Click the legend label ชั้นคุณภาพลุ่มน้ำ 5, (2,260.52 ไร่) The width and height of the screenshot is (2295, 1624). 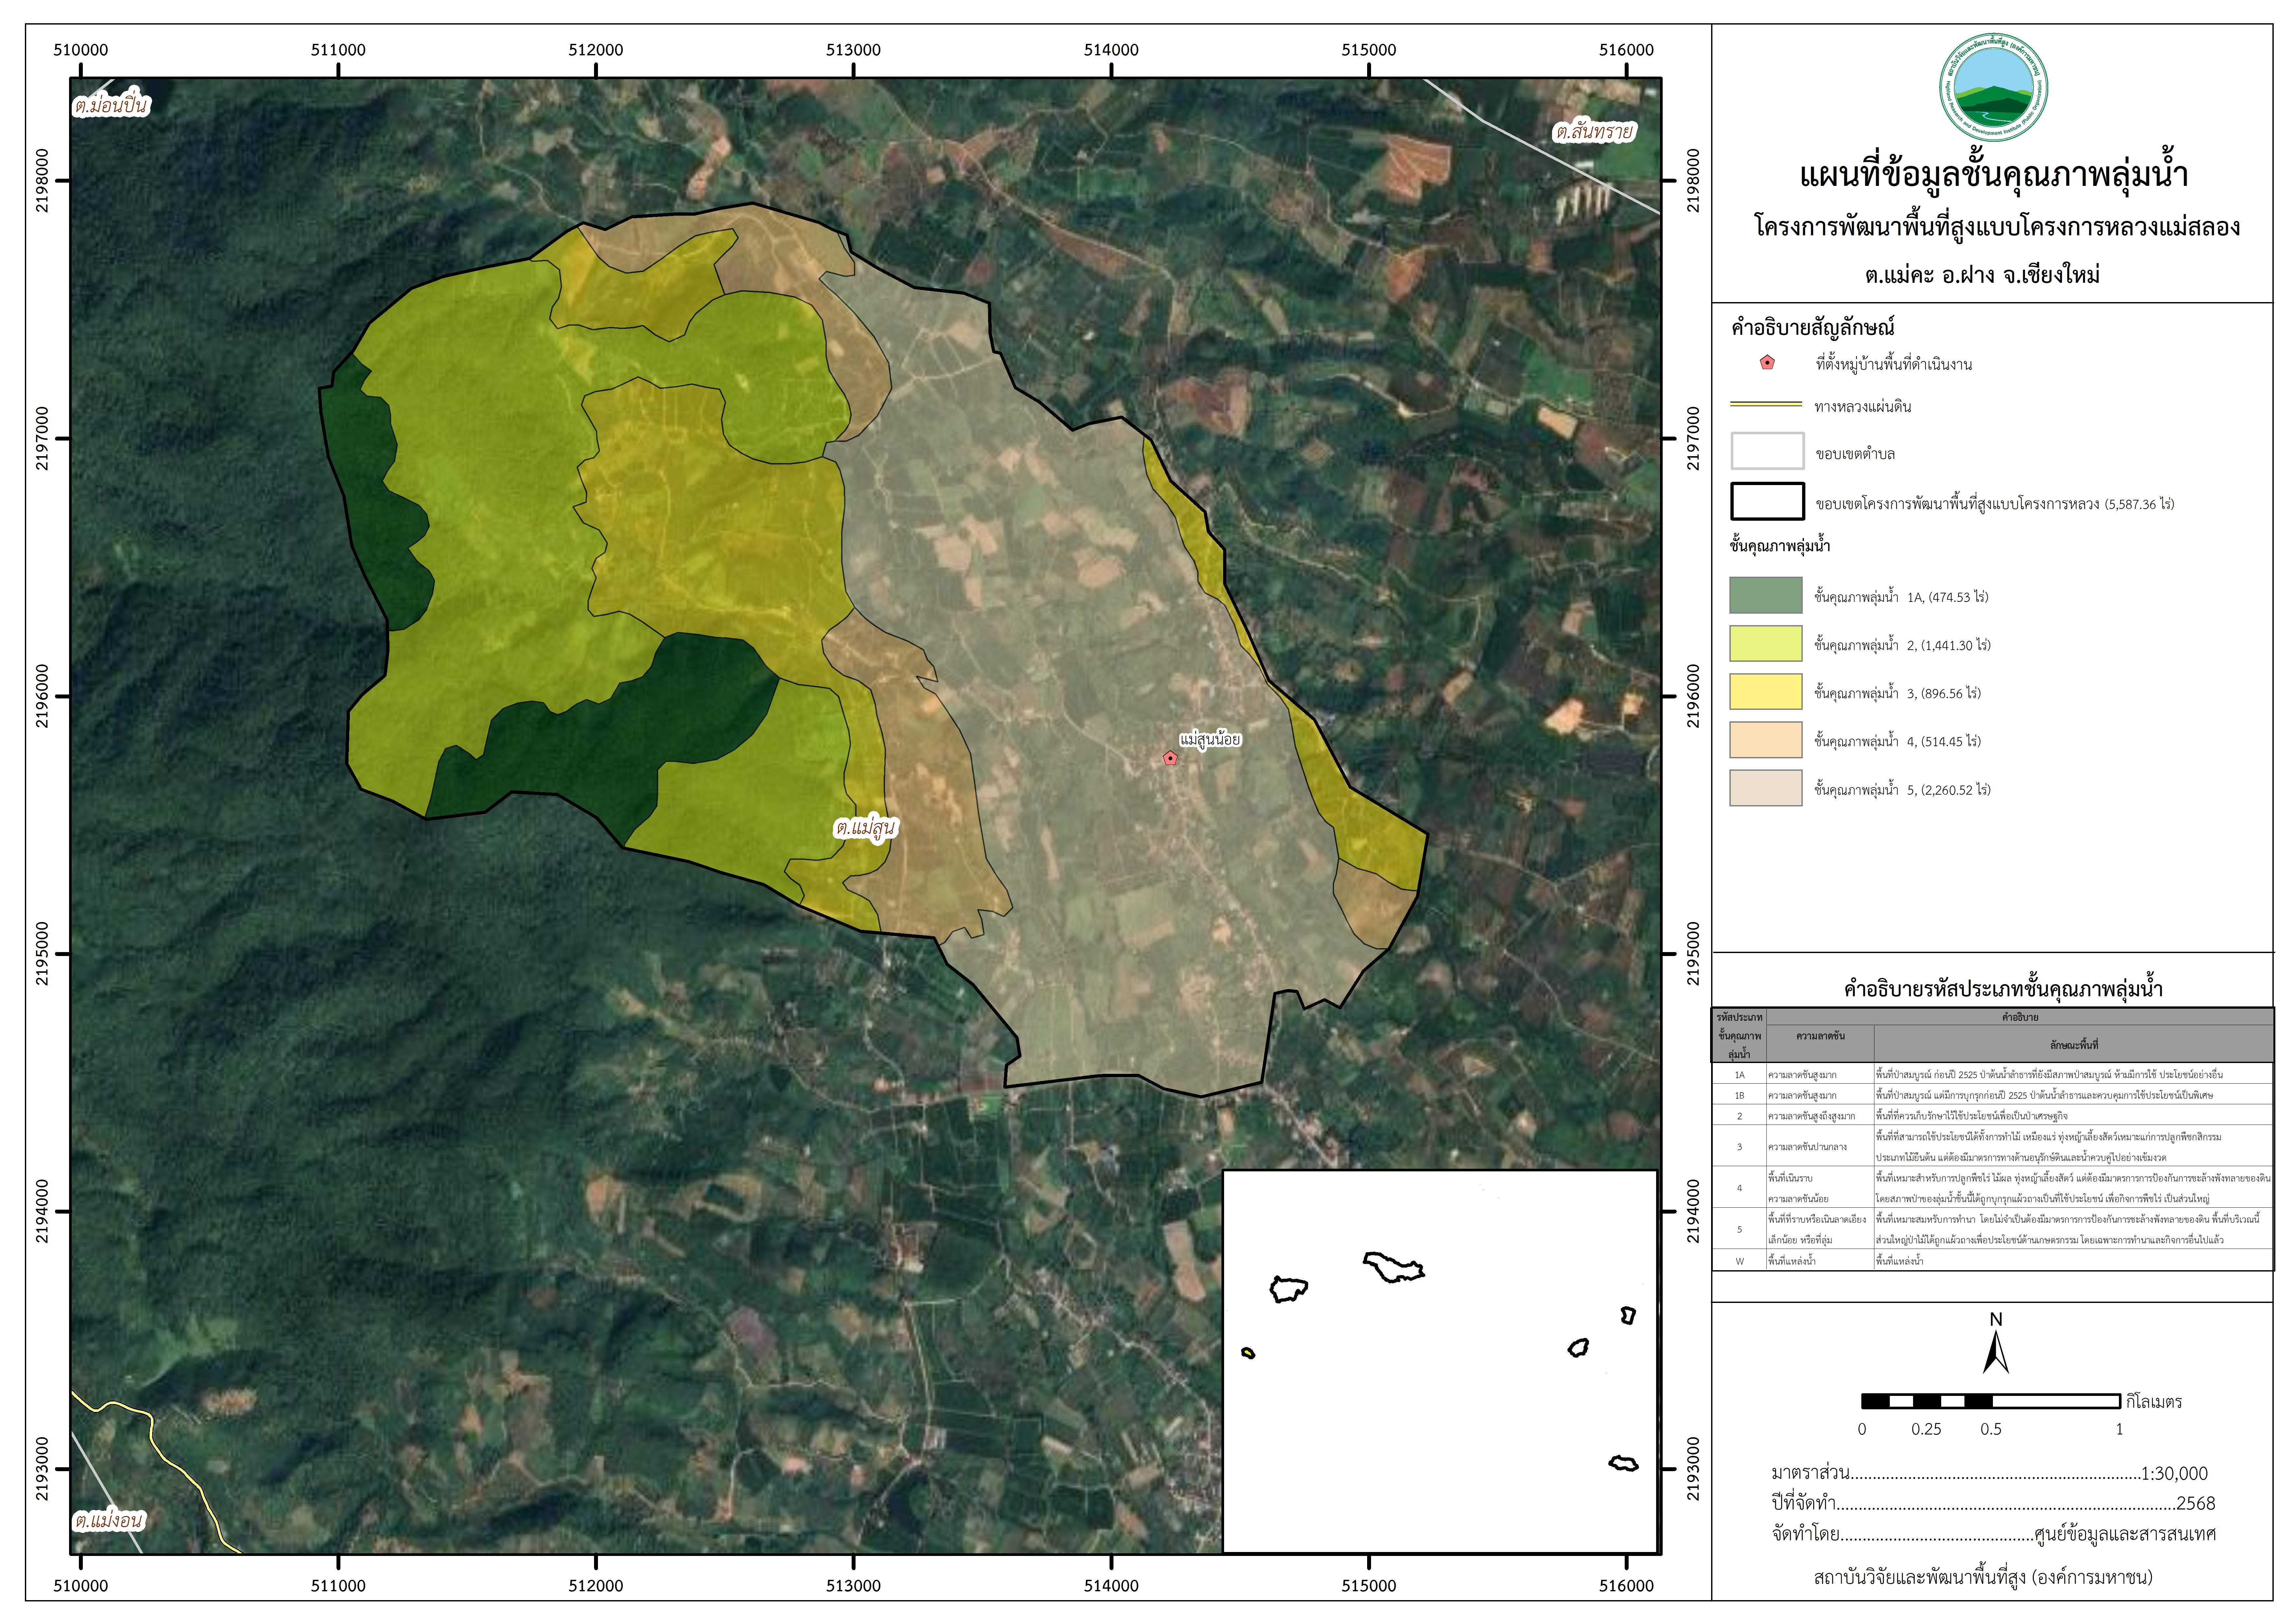pyautogui.click(x=1902, y=790)
